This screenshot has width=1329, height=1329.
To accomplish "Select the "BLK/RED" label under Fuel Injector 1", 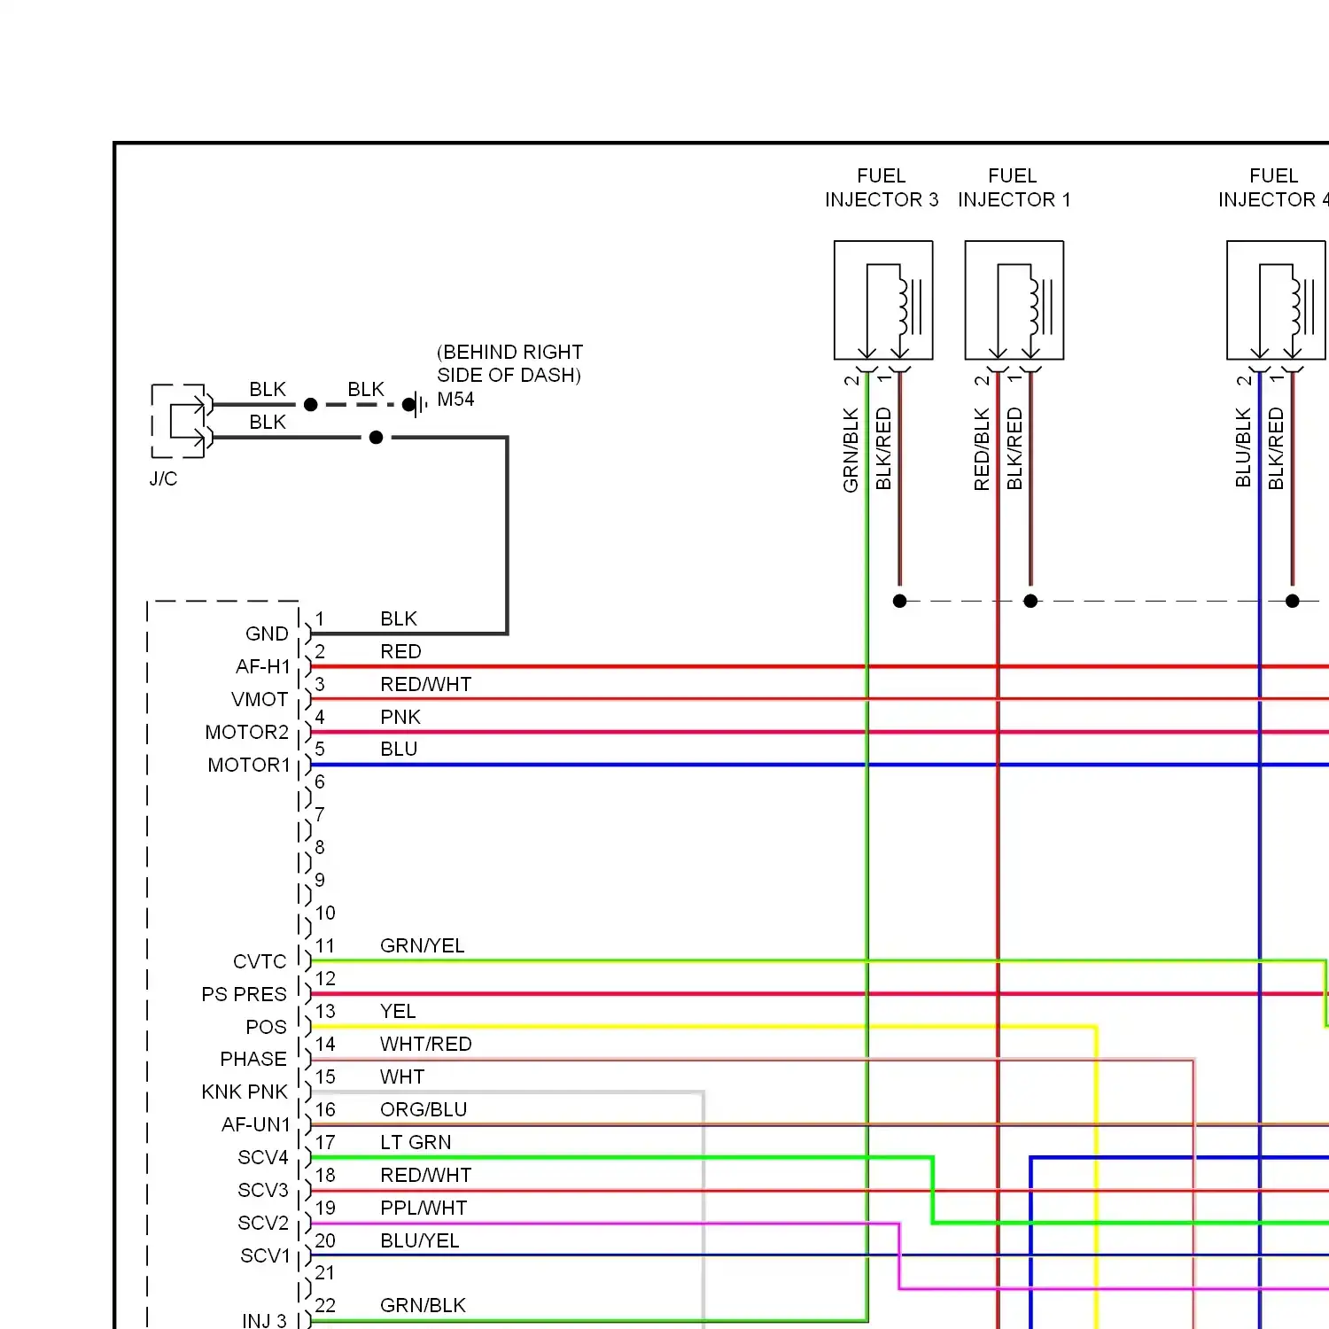I will tap(1014, 448).
